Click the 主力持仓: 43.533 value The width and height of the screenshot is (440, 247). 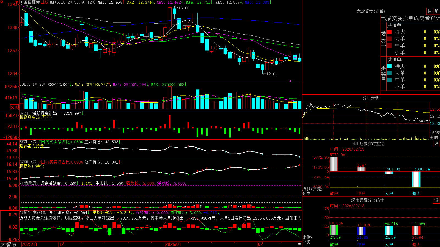point(101,142)
